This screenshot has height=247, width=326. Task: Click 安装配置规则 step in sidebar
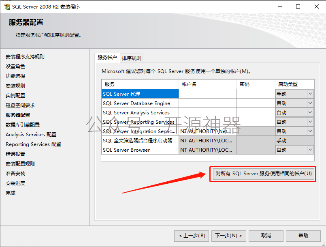pos(20,164)
